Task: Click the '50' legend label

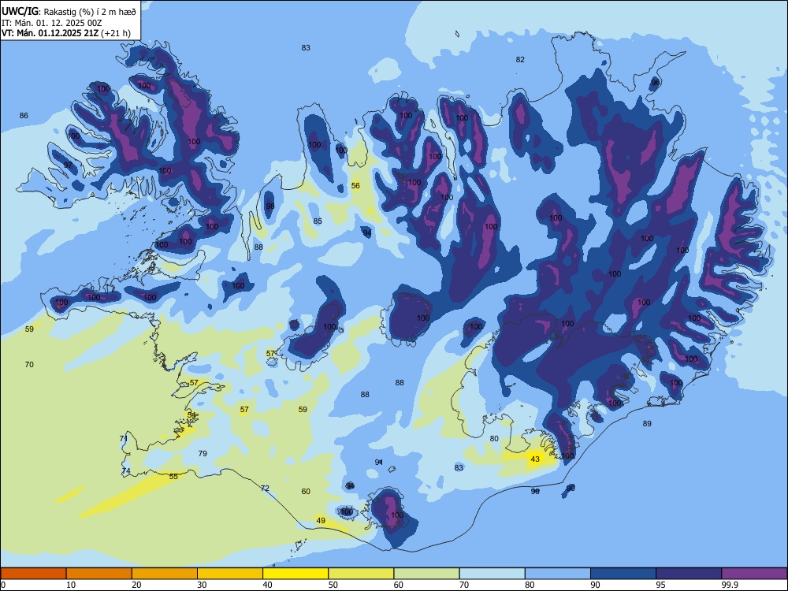Action: (333, 585)
